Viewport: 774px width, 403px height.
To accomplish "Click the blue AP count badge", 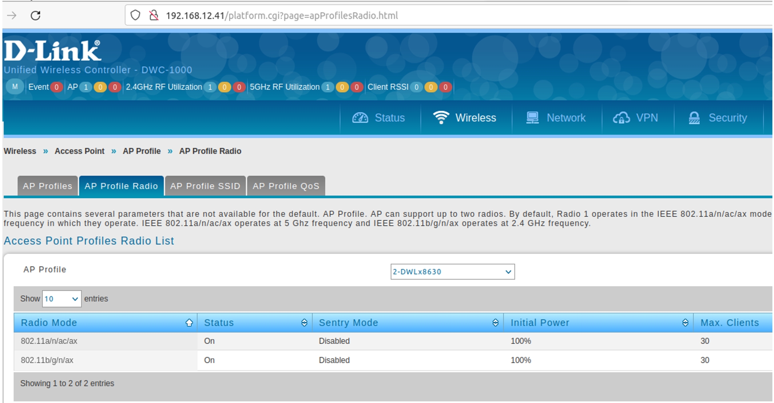I will (x=85, y=87).
